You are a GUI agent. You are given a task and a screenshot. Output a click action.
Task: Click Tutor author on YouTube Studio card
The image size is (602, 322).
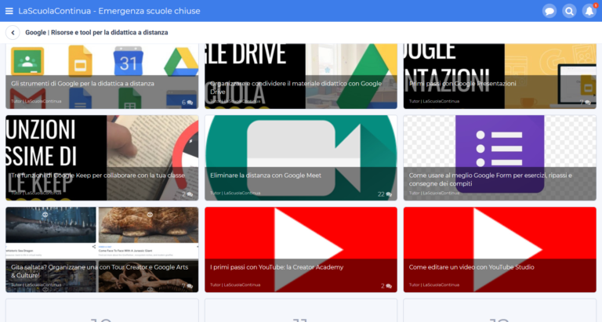pyautogui.click(x=433, y=284)
